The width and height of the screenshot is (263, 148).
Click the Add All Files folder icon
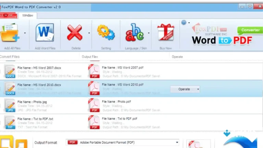tap(10, 33)
